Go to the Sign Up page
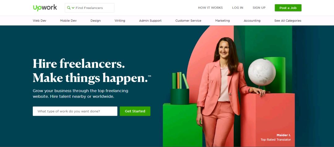 [259, 8]
